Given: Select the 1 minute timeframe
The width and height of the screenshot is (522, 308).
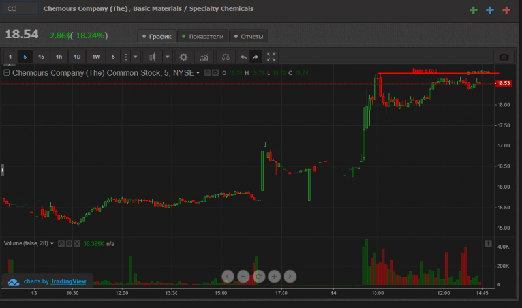Looking at the screenshot, I should point(10,57).
